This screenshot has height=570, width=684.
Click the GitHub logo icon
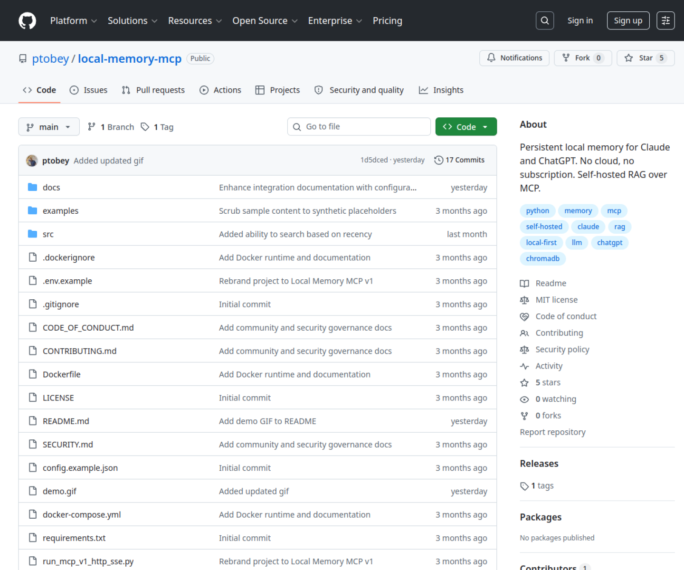(27, 21)
